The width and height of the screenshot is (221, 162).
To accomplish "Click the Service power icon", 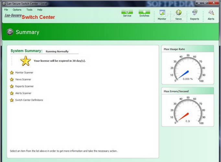I will 127,12.
